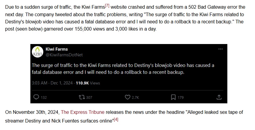The height and width of the screenshot is (130, 255).
Task: Click the 110.9K Views count
Action: point(88,83)
